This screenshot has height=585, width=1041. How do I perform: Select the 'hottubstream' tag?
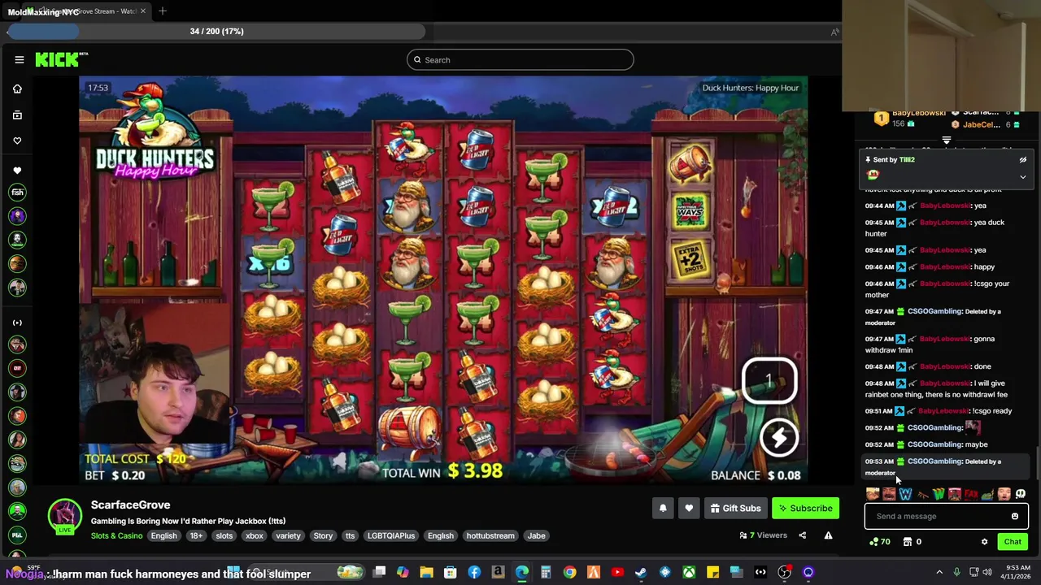click(x=490, y=536)
